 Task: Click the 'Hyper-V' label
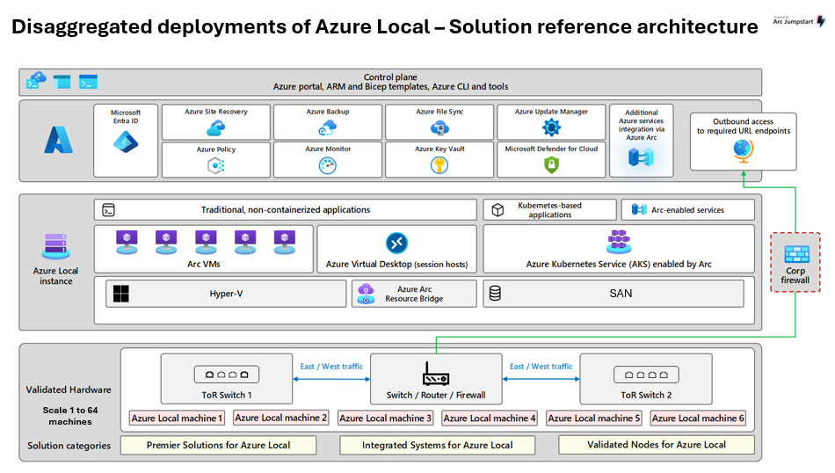tap(226, 294)
